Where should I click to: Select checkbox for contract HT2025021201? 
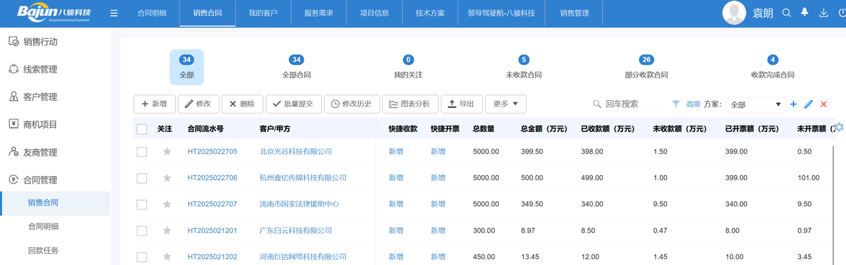coord(142,231)
